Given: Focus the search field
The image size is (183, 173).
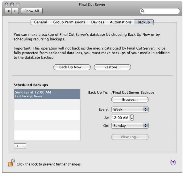Looking at the screenshot, I should (160, 11).
